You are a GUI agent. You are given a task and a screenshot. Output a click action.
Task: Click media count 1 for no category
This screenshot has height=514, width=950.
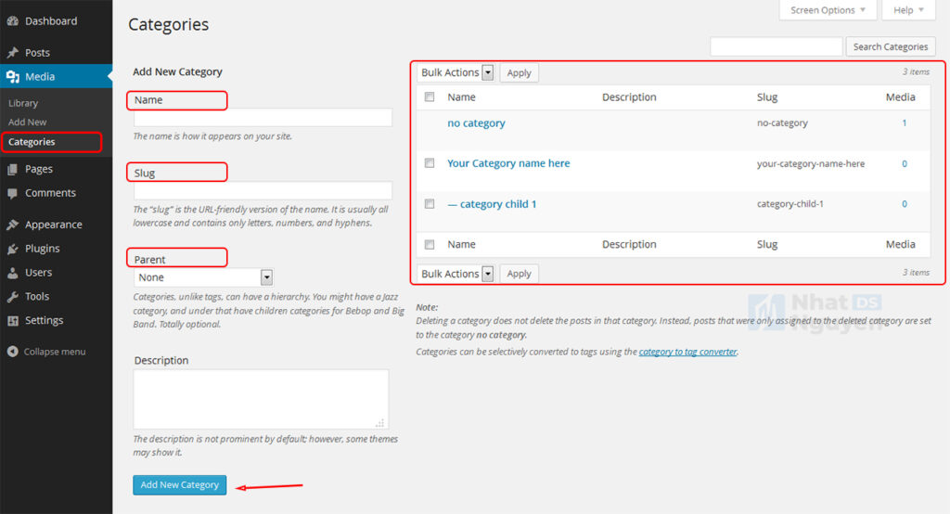905,123
